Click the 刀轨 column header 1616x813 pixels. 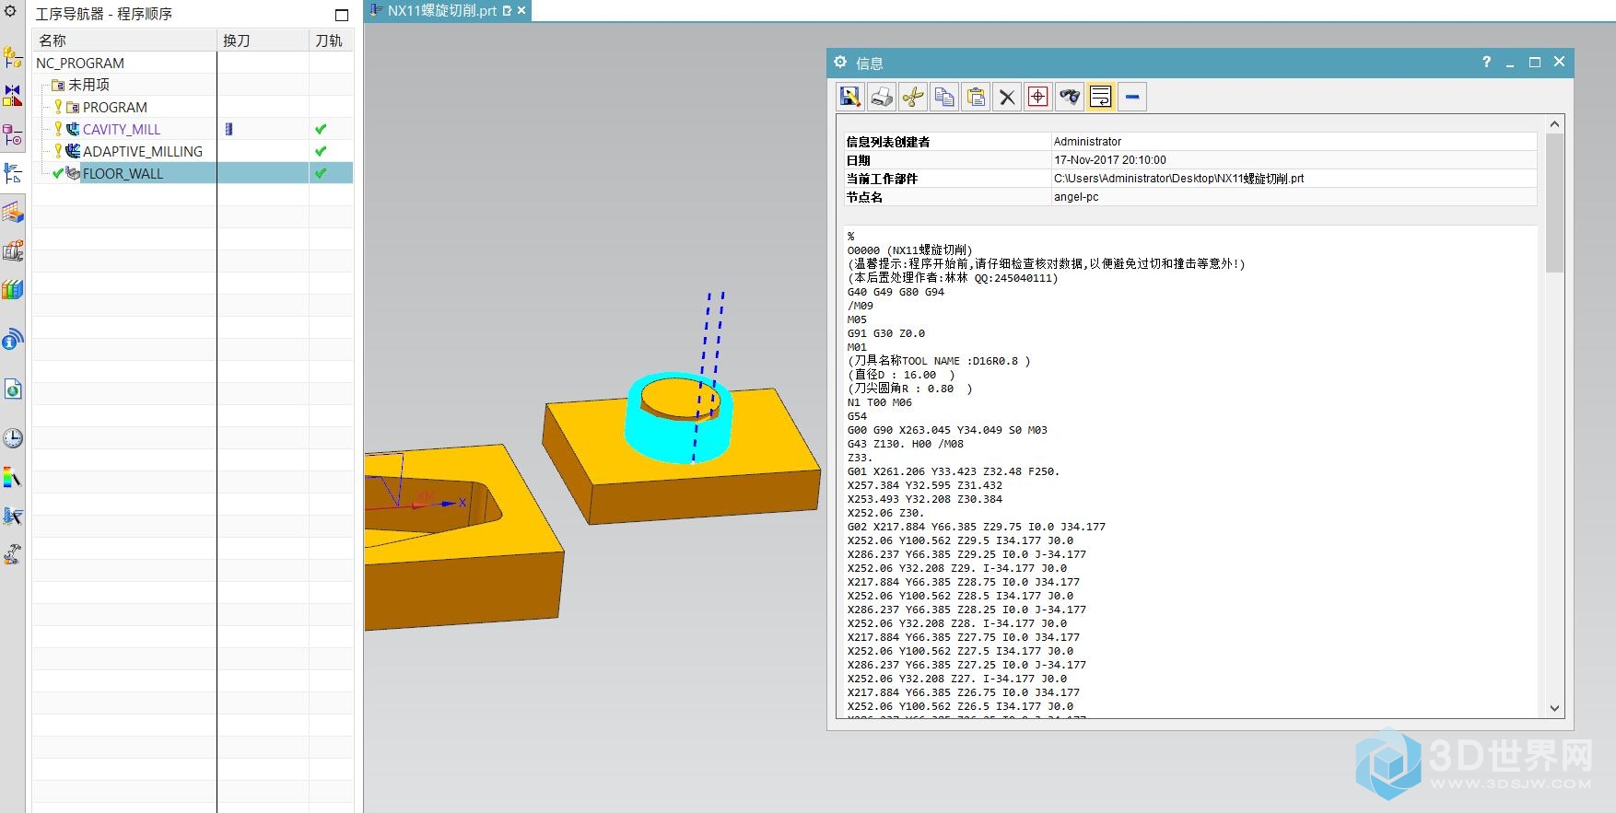point(331,41)
